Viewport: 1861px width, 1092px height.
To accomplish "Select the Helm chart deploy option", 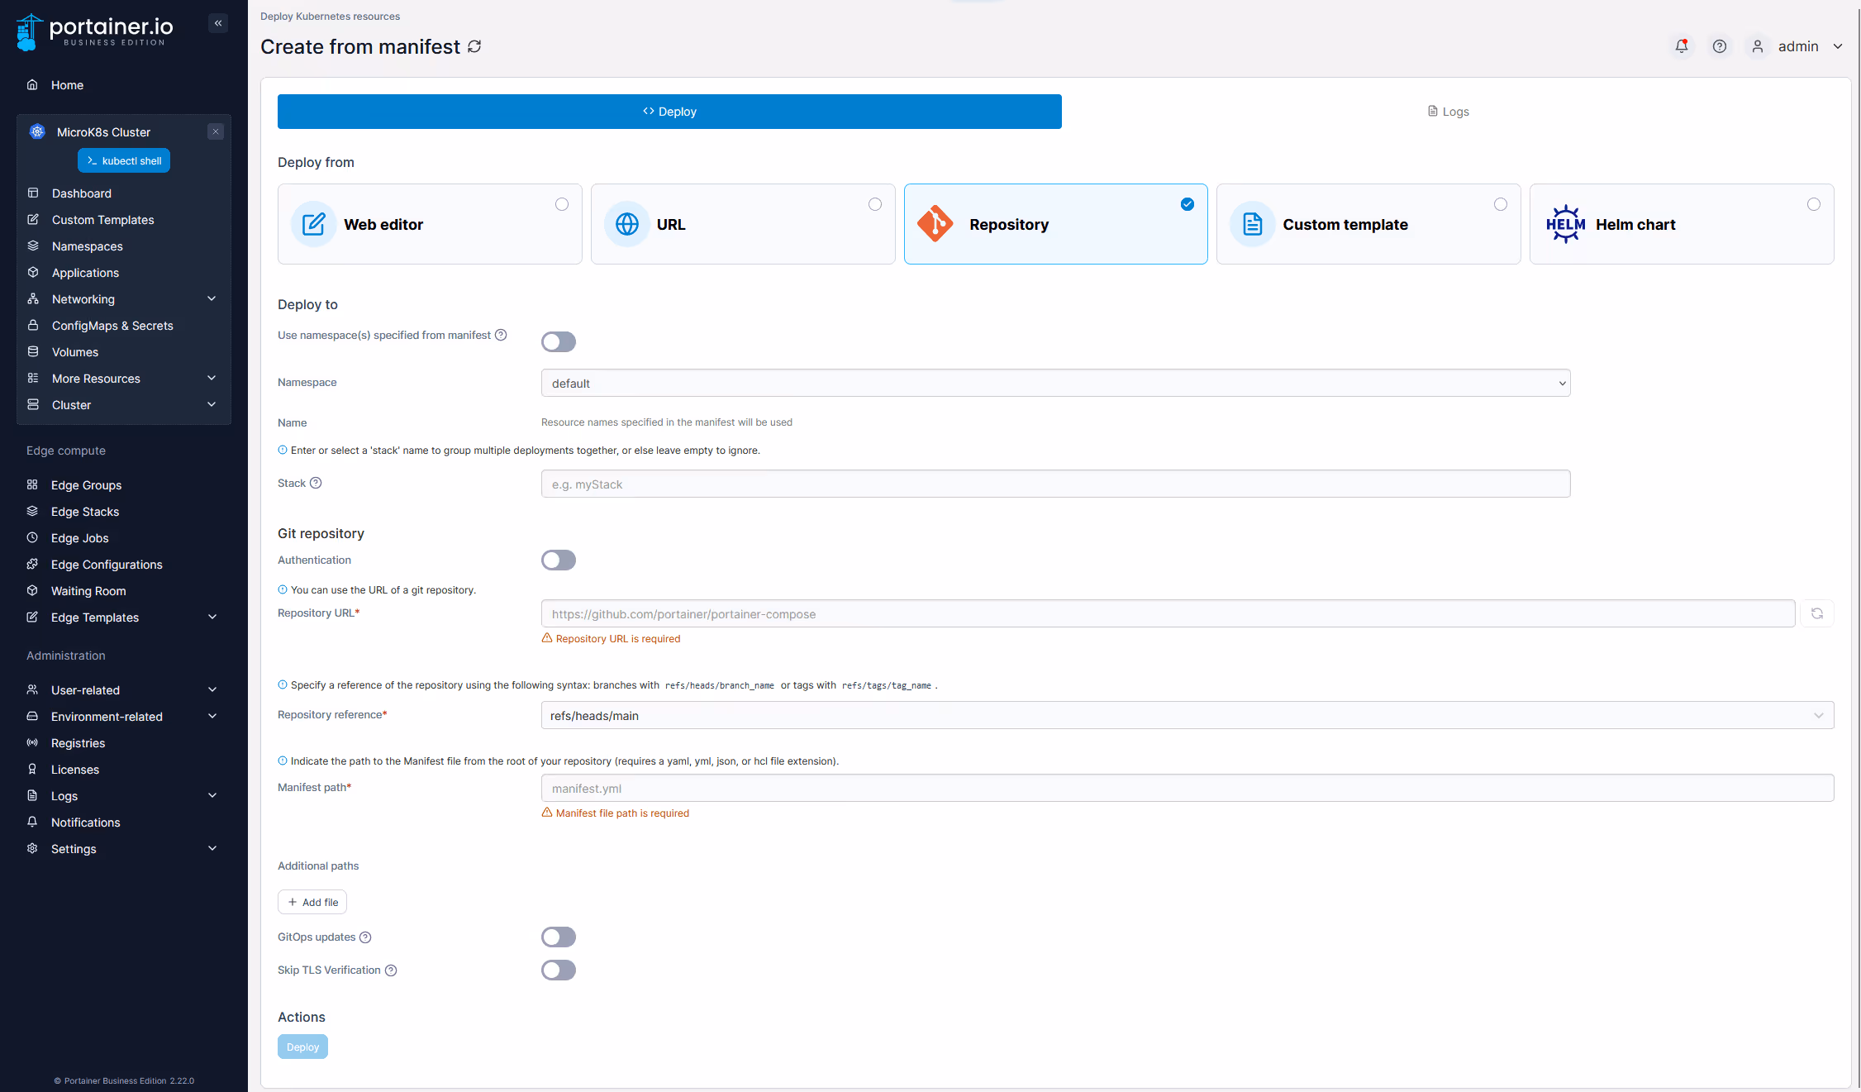I will pos(1682,224).
